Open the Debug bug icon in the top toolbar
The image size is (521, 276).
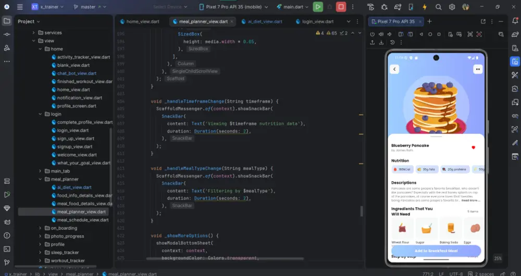tap(384, 7)
